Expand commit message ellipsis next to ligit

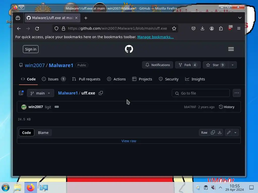57,107
